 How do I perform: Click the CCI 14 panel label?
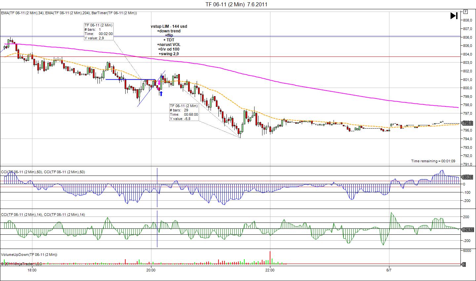[43, 215]
